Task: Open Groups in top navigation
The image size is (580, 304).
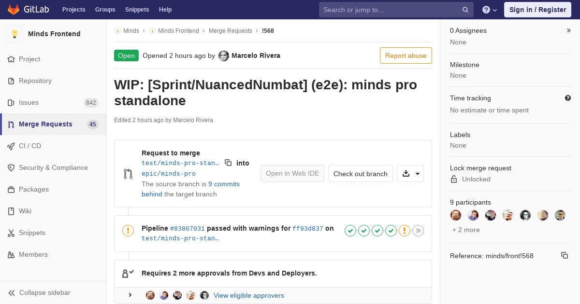Action: coord(105,10)
